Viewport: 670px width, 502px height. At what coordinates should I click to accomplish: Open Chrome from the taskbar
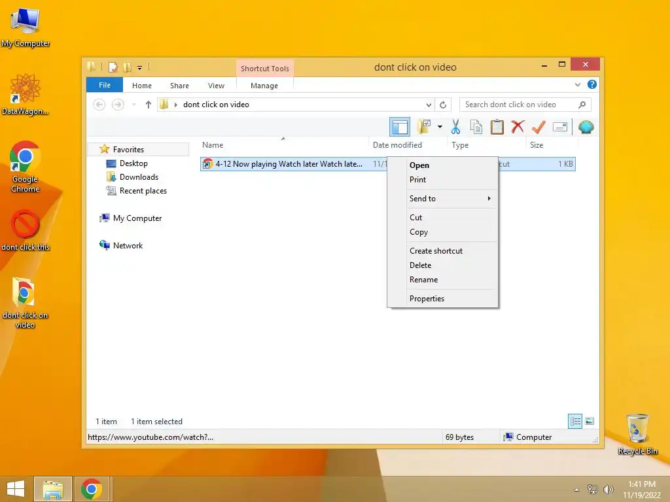tap(92, 489)
